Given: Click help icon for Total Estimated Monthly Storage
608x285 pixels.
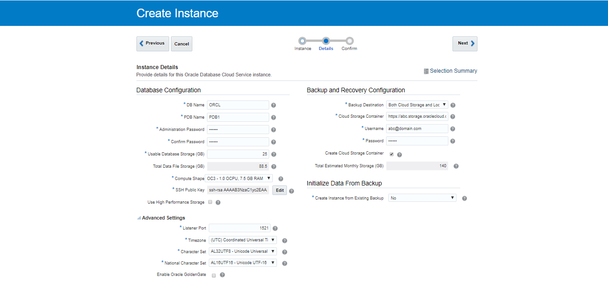Looking at the screenshot, I should click(456, 166).
